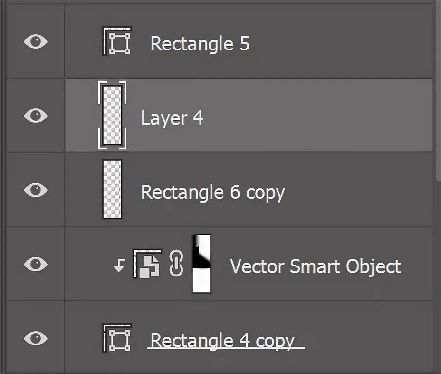Hide the Rectangle 5 layer

[36, 41]
